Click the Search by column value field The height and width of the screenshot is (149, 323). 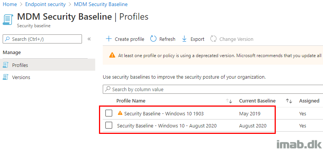[x=213, y=90]
